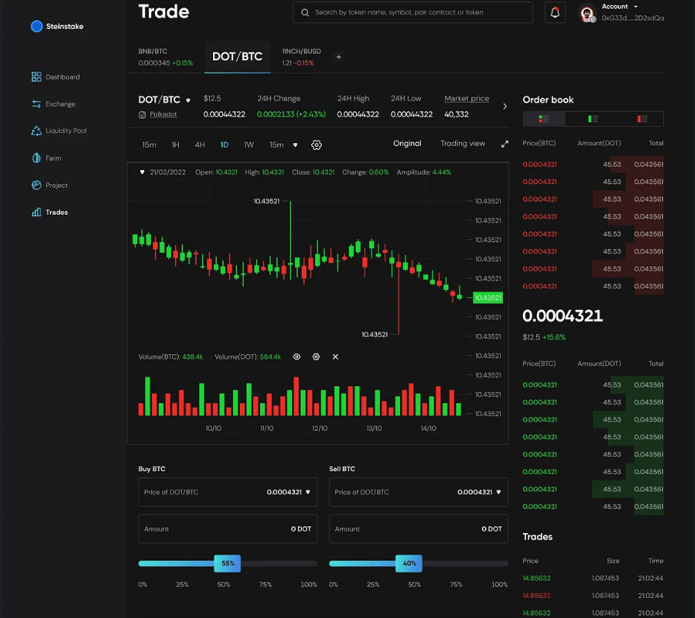Close the volume indicator panel
This screenshot has height=618, width=695.
[x=335, y=357]
